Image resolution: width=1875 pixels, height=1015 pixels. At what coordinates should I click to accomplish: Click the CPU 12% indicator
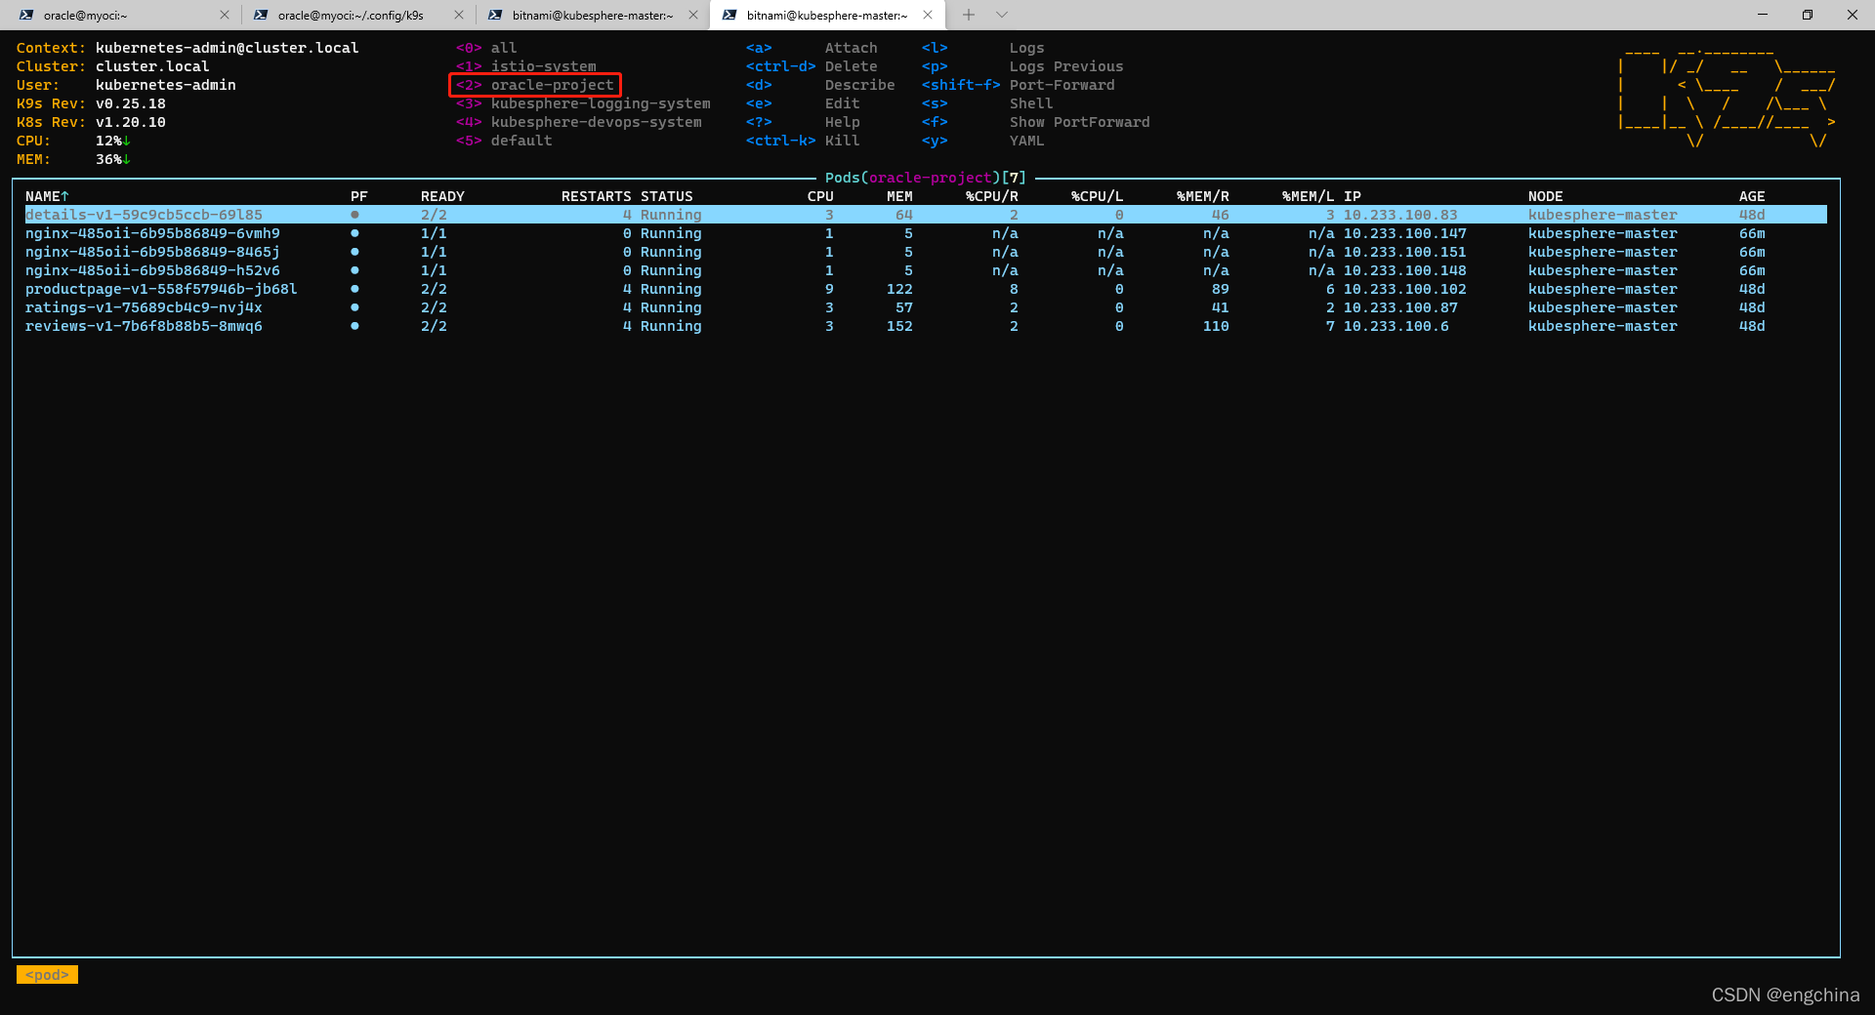click(112, 141)
